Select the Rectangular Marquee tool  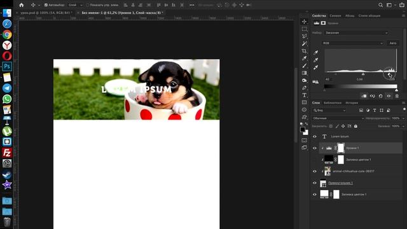[304, 29]
